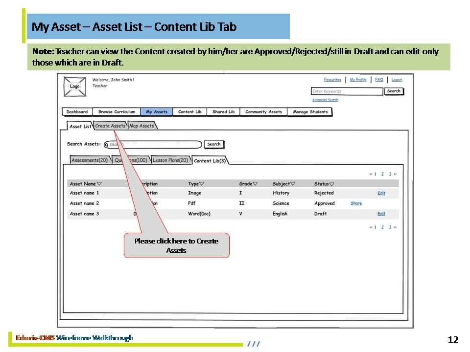Go to previous page using top pagination arrow
This screenshot has width=470, height=352.
click(371, 174)
